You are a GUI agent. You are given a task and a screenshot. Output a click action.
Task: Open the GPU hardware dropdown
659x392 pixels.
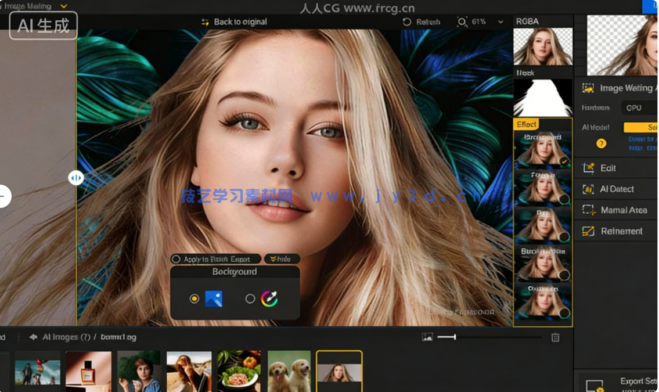tap(639, 107)
